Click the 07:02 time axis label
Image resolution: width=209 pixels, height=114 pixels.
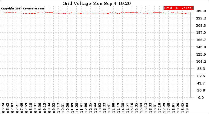12,108
